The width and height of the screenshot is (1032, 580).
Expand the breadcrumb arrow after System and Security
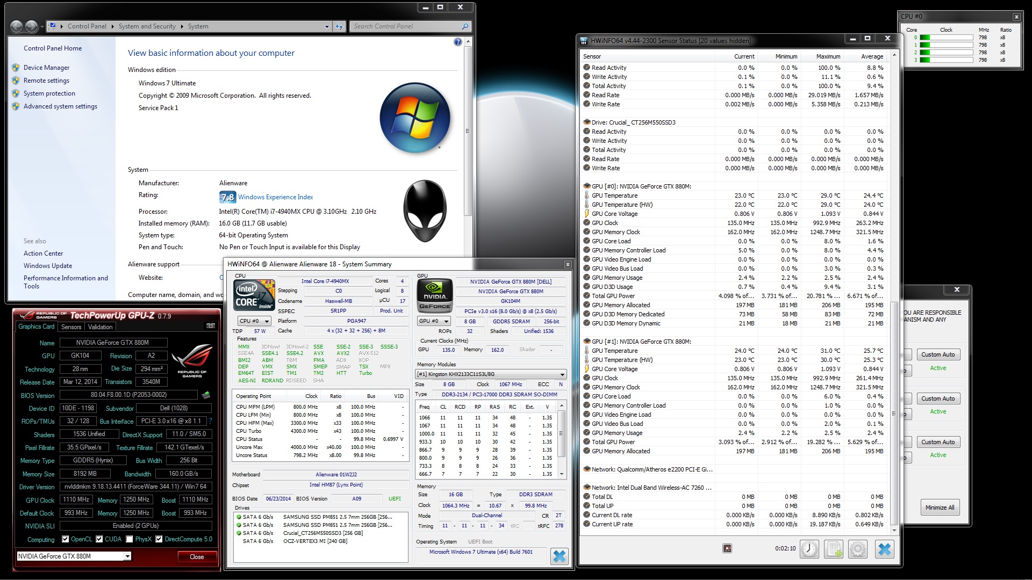point(182,26)
